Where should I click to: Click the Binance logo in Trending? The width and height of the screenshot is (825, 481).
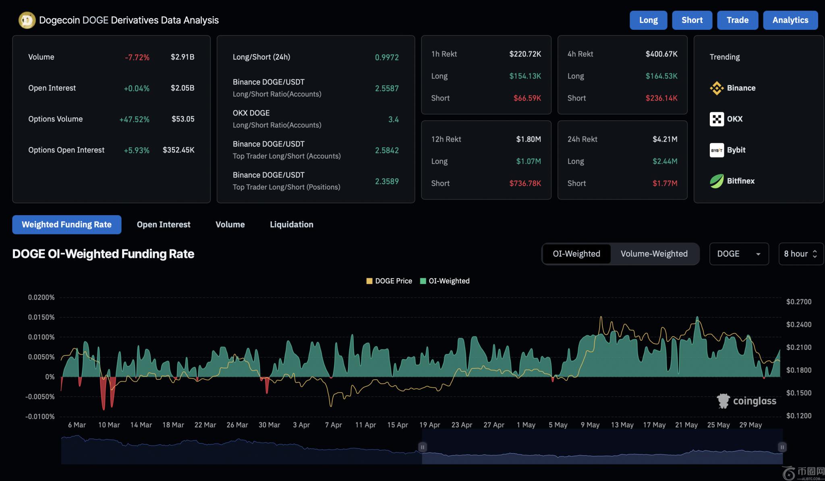[x=717, y=88]
